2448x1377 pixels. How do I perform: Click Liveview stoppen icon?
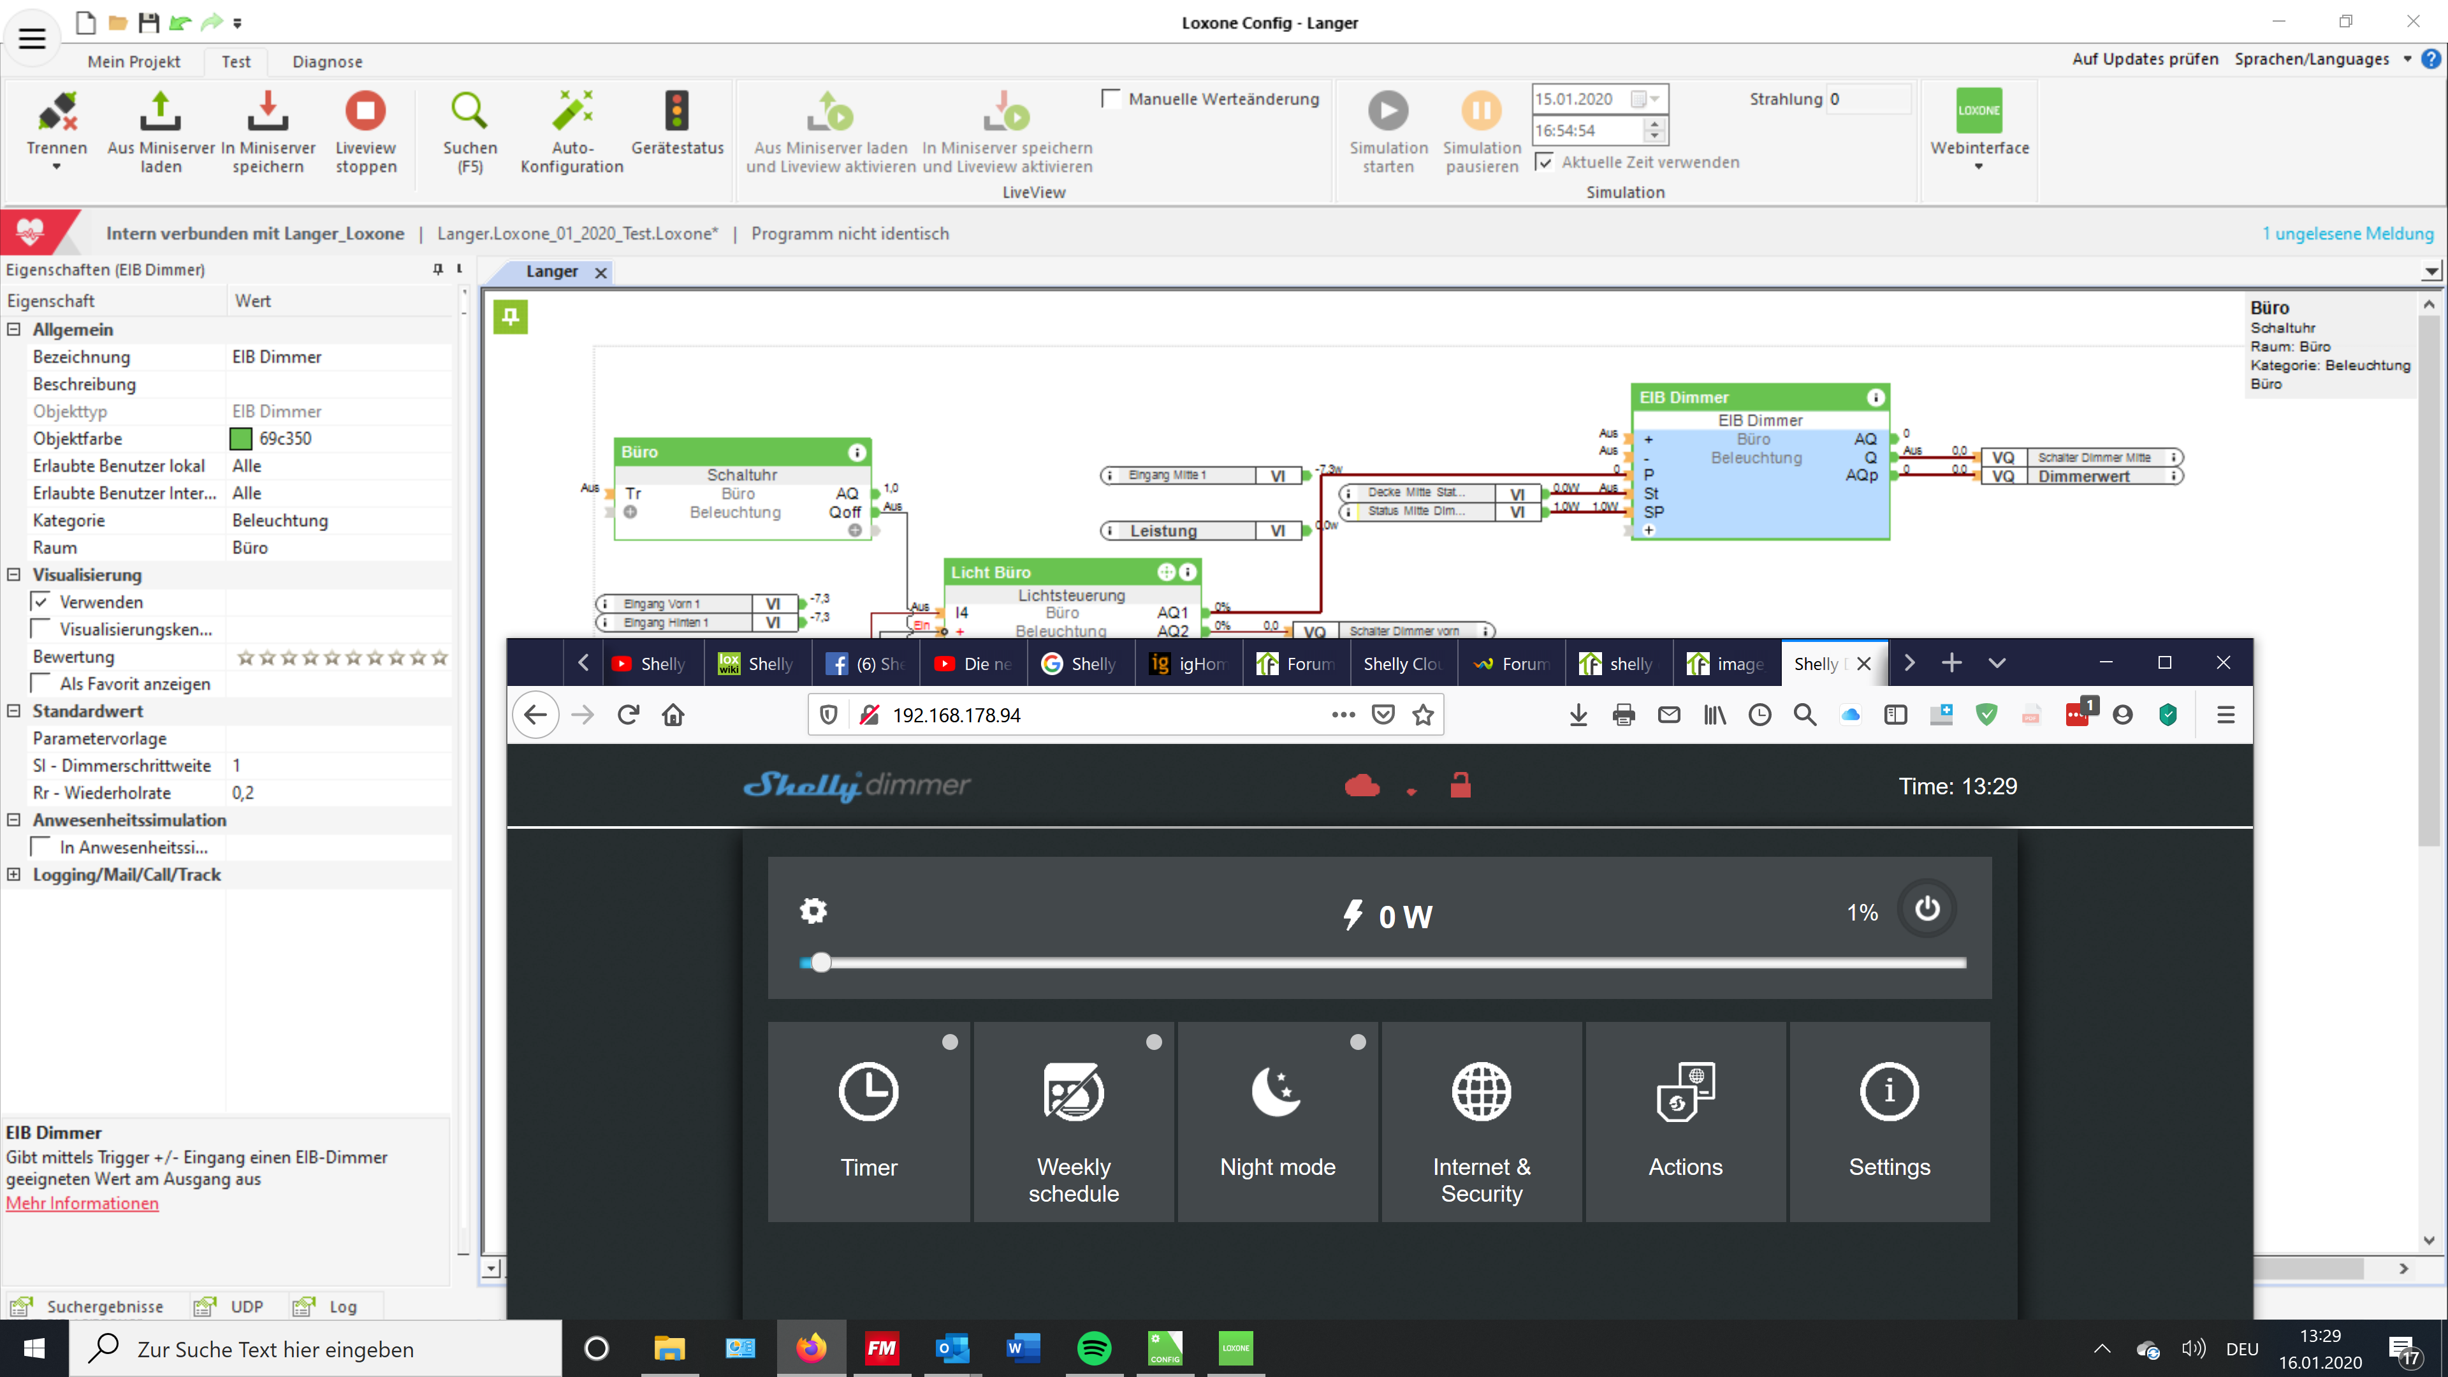coord(365,111)
